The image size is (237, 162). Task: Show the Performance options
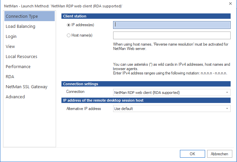tap(18, 67)
